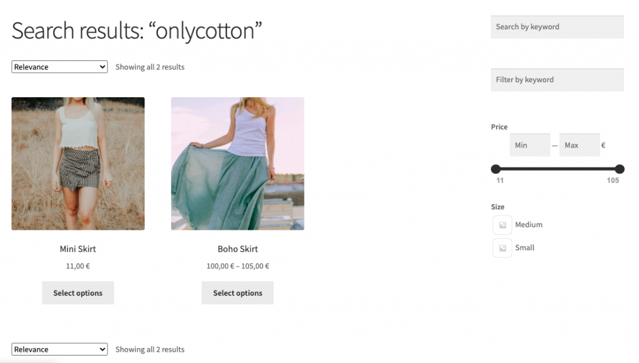The width and height of the screenshot is (639, 363).
Task: Select the Medium size swatch icon
Action: (502, 225)
